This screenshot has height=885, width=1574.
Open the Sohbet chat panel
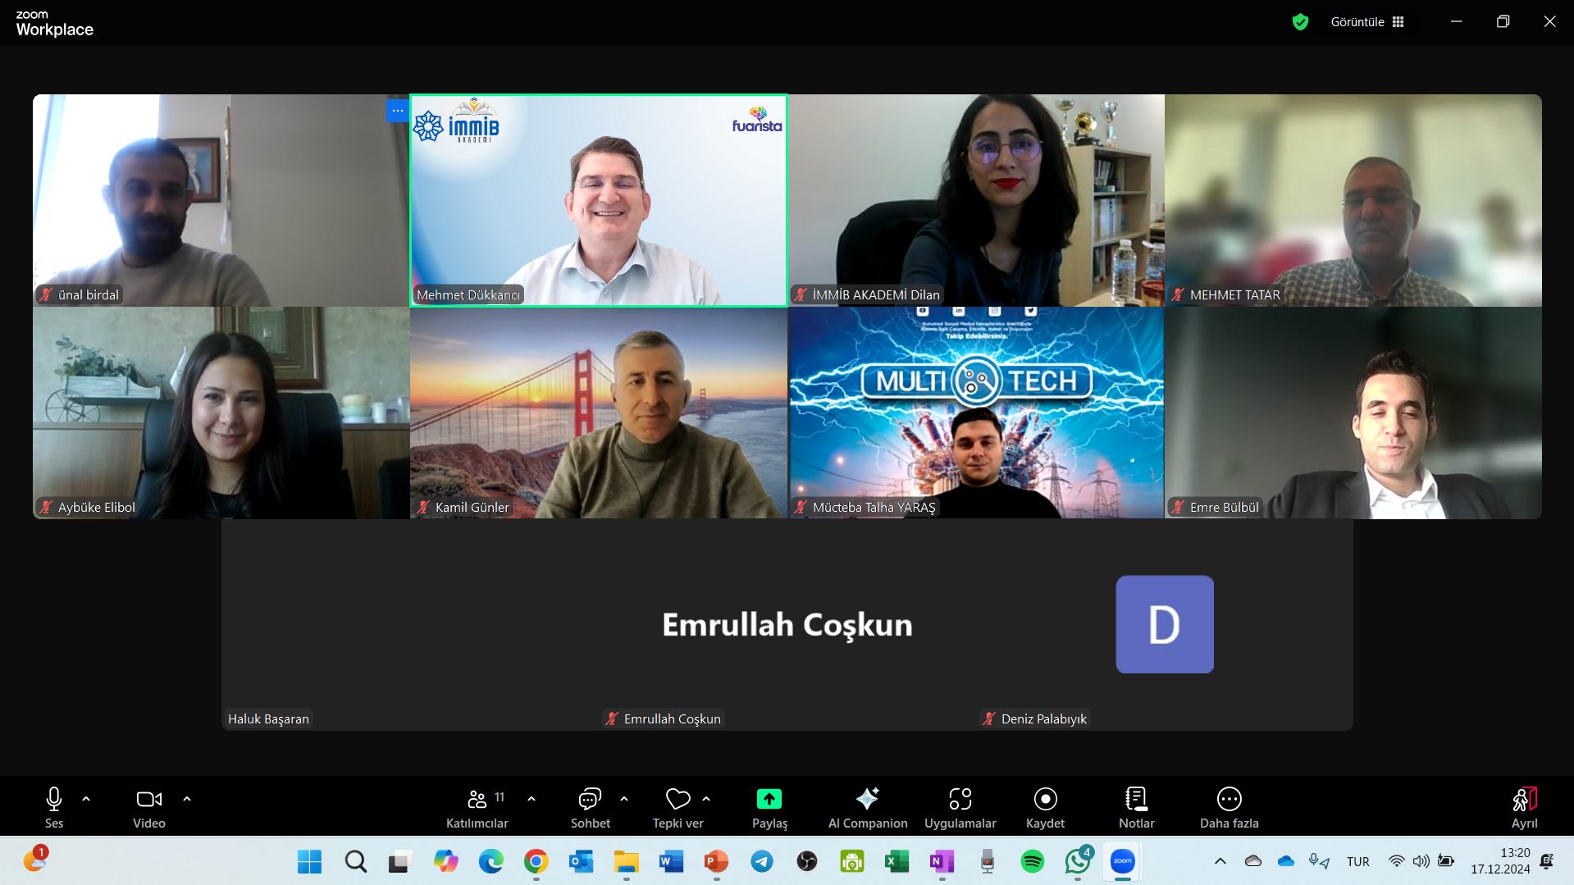pyautogui.click(x=591, y=808)
